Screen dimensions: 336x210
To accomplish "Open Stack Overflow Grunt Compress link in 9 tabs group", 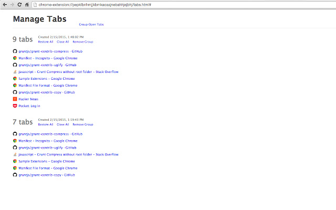I will 69,72.
